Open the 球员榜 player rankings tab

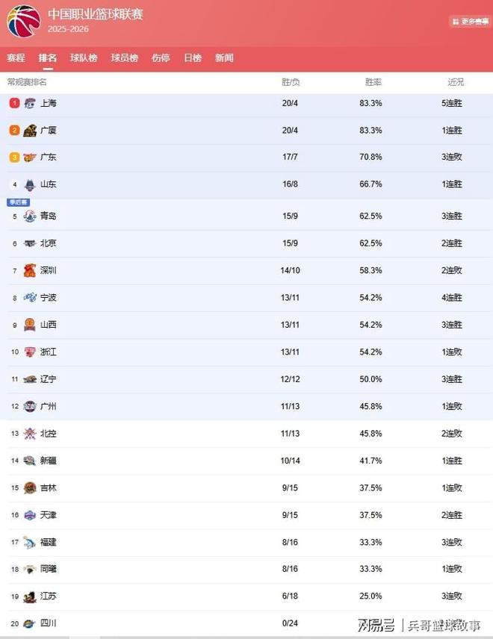(124, 58)
